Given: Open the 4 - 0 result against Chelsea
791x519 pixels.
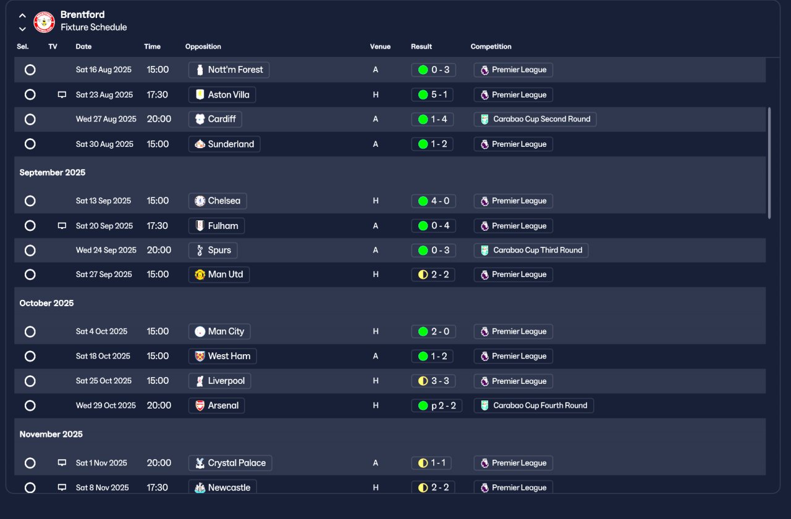Looking at the screenshot, I should 433,201.
